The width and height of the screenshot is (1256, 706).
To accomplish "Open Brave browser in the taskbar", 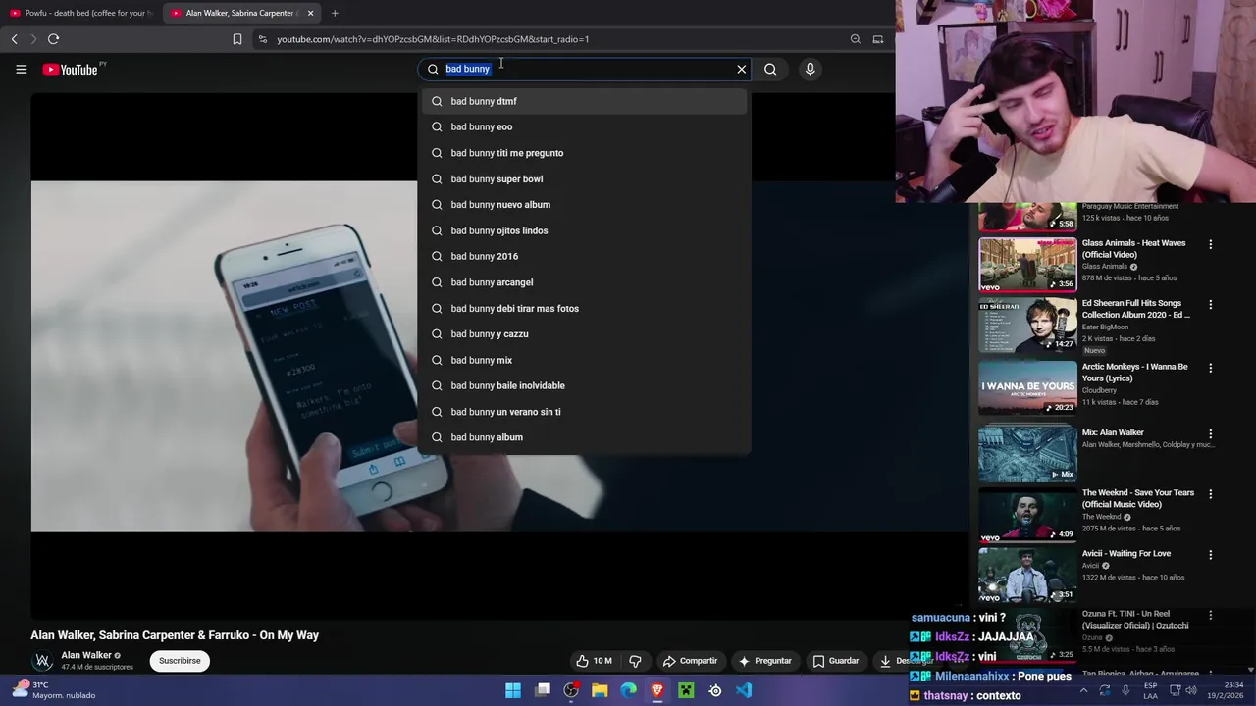I will (657, 690).
